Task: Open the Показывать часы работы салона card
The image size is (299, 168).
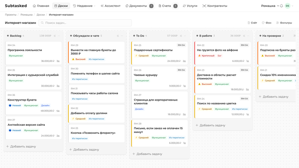Action: [x=97, y=94]
